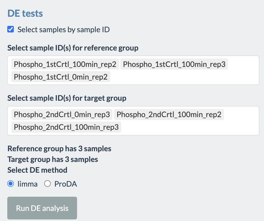Select the Phospho_2ndCrtl_100min_rep2 tag
This screenshot has width=264, height=221.
click(x=169, y=115)
